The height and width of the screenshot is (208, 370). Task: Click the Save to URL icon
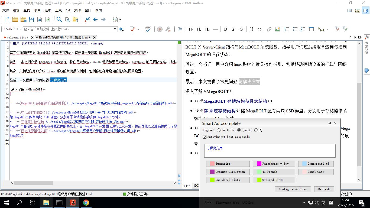click(40, 19)
